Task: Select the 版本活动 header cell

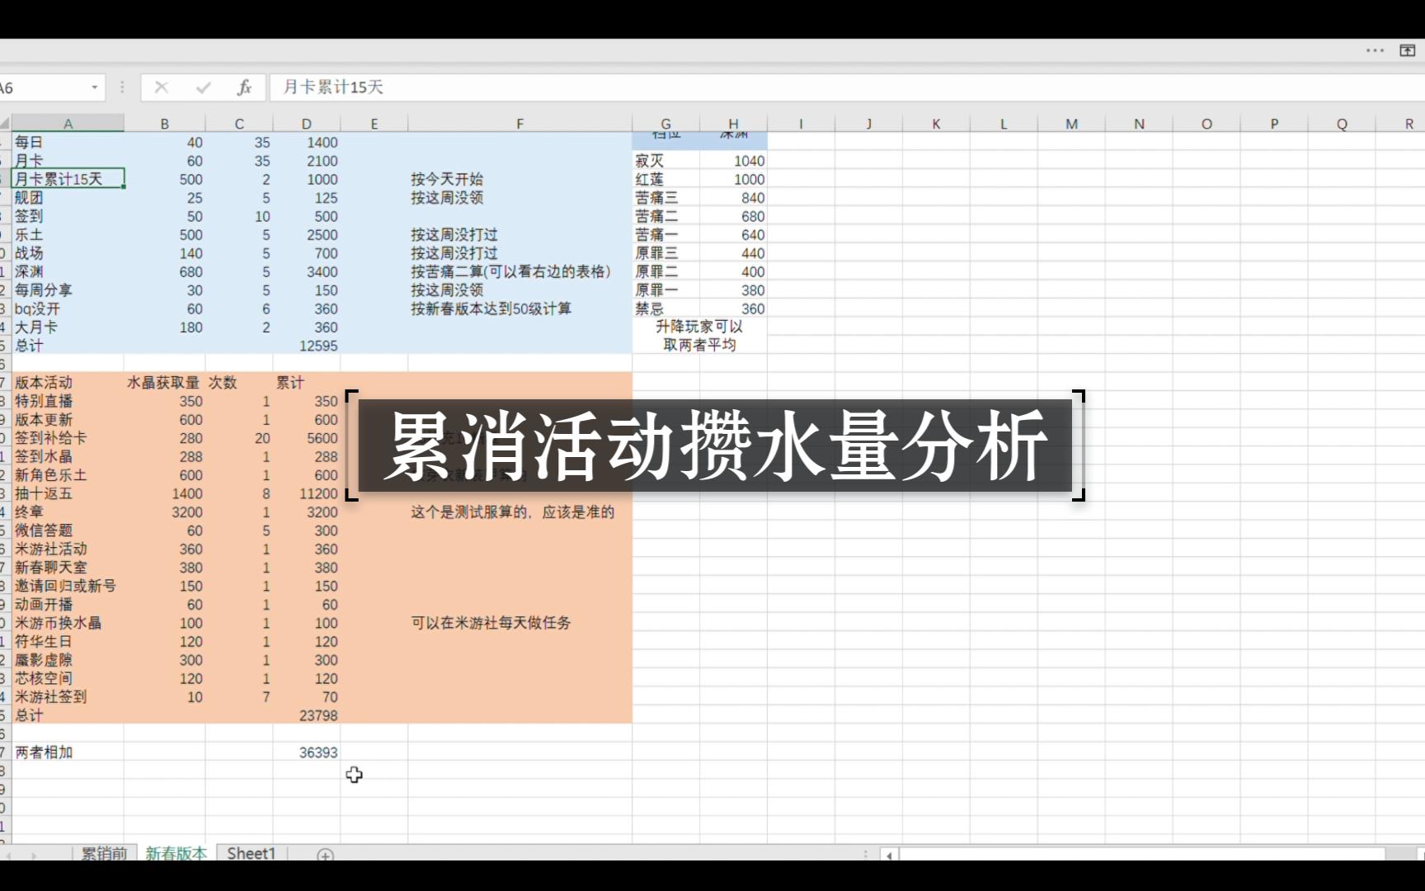Action: (68, 383)
